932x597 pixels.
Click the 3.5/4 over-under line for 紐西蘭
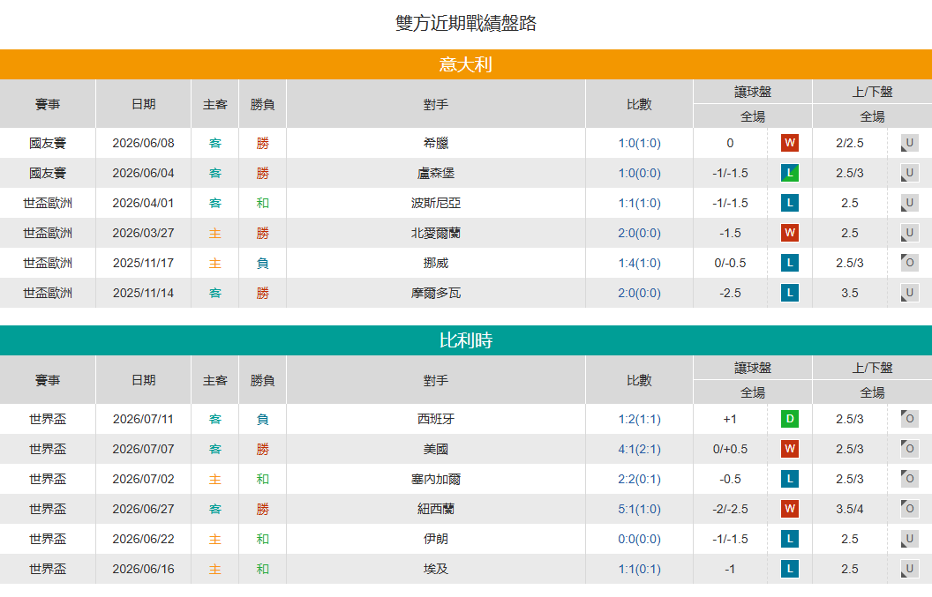click(x=849, y=509)
